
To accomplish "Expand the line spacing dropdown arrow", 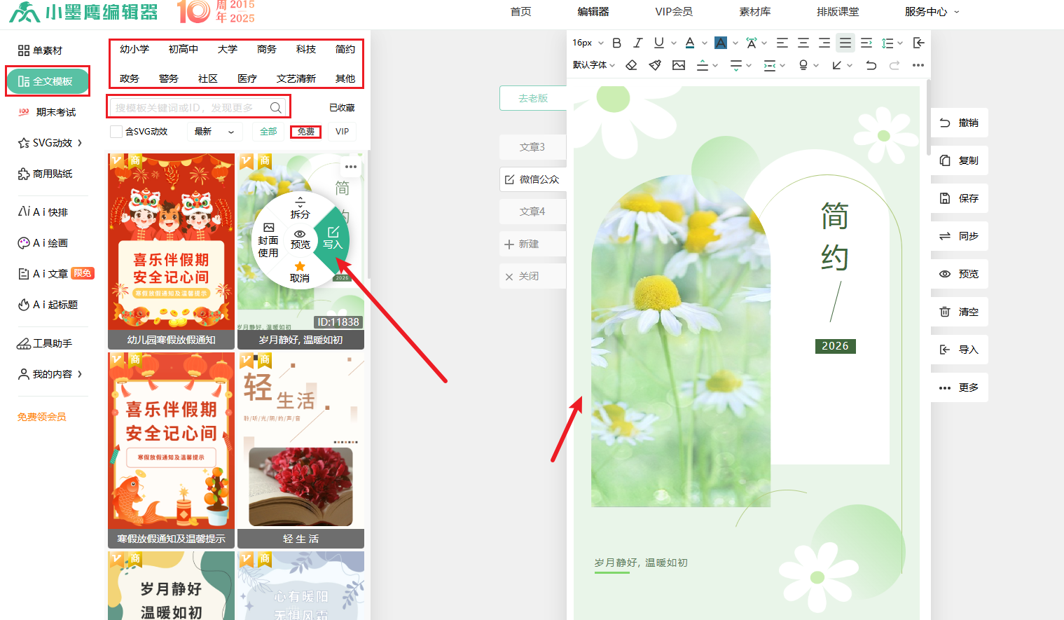I will [x=900, y=43].
